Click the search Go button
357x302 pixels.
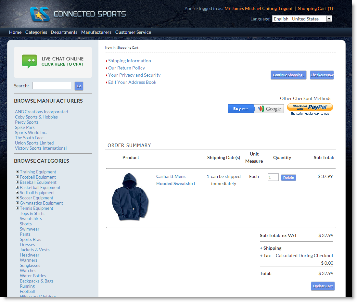coord(79,86)
